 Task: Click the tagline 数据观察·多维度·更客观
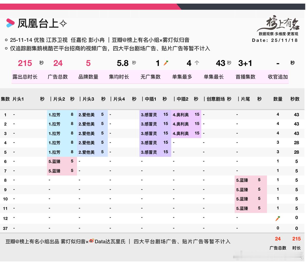click(x=279, y=34)
